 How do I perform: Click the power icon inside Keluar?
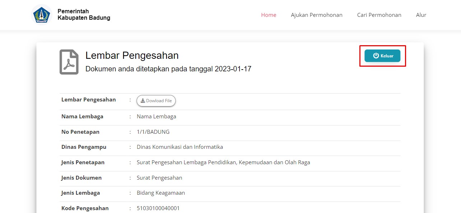376,56
